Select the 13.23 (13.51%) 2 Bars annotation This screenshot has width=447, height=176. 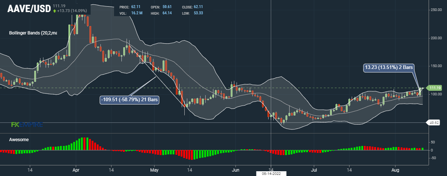click(x=390, y=67)
